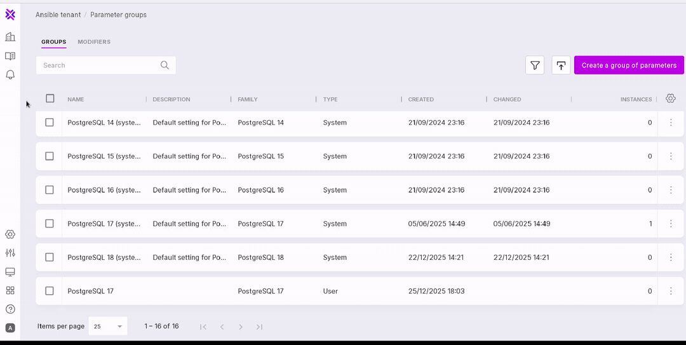
Task: Open table column settings gear
Action: [671, 98]
